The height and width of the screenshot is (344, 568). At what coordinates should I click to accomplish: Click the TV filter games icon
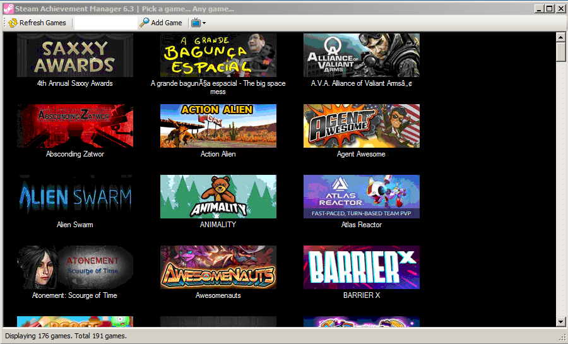pos(196,23)
